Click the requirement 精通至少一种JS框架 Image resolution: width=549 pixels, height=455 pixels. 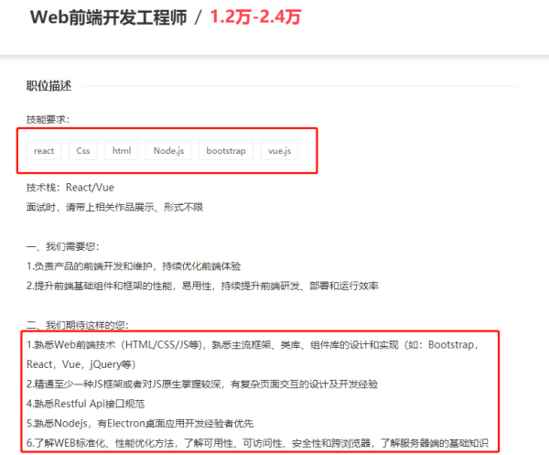tap(202, 384)
